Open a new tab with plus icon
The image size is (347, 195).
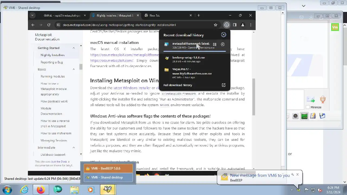click(199, 15)
